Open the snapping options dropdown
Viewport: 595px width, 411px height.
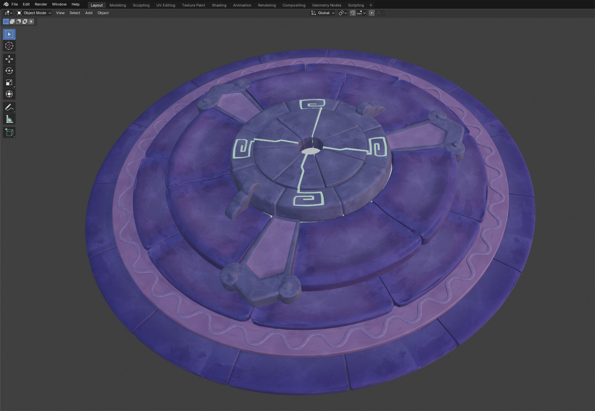(361, 13)
